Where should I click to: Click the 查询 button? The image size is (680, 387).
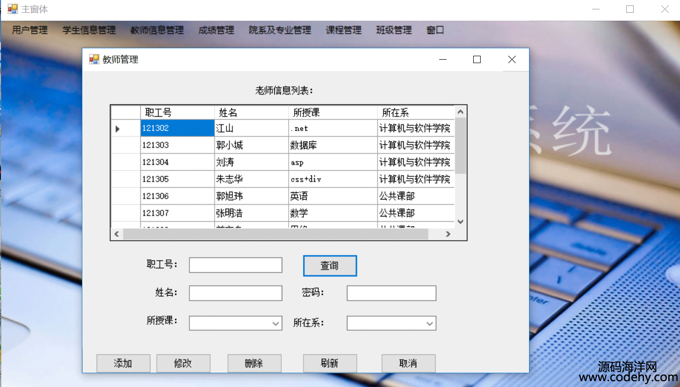(330, 266)
